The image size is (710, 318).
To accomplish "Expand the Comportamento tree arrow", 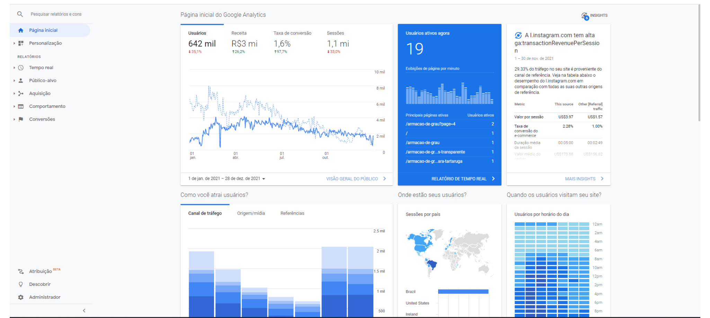I will [14, 106].
